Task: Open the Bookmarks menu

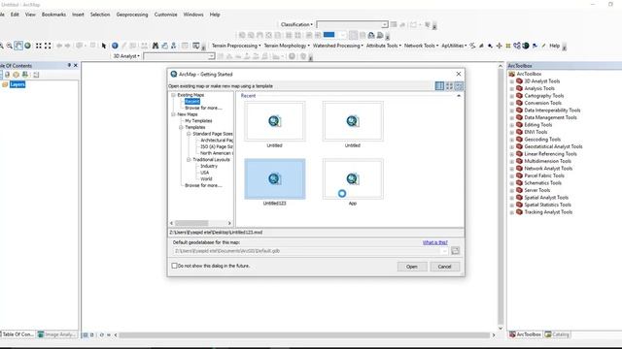Action: (x=53, y=15)
